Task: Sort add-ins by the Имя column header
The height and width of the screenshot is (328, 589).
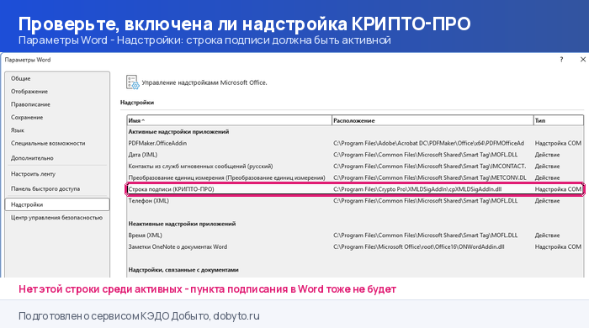Action: coord(229,120)
